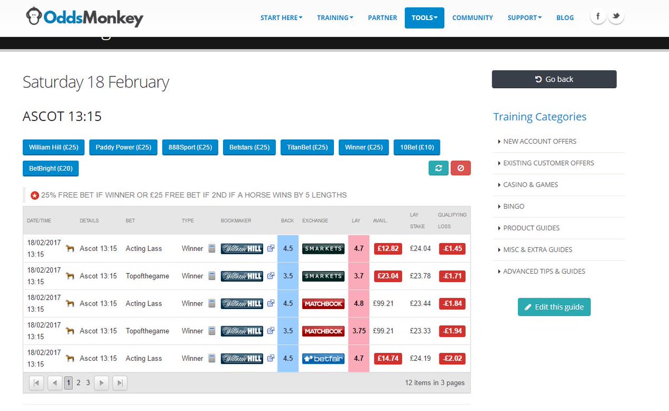Go to last page of results

pos(120,383)
